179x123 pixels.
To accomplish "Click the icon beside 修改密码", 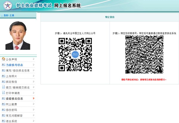I will pyautogui.click(x=3, y=110).
